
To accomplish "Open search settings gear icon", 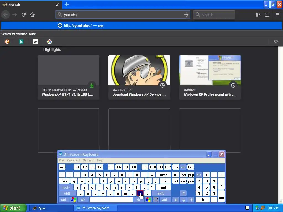I will pos(276,42).
